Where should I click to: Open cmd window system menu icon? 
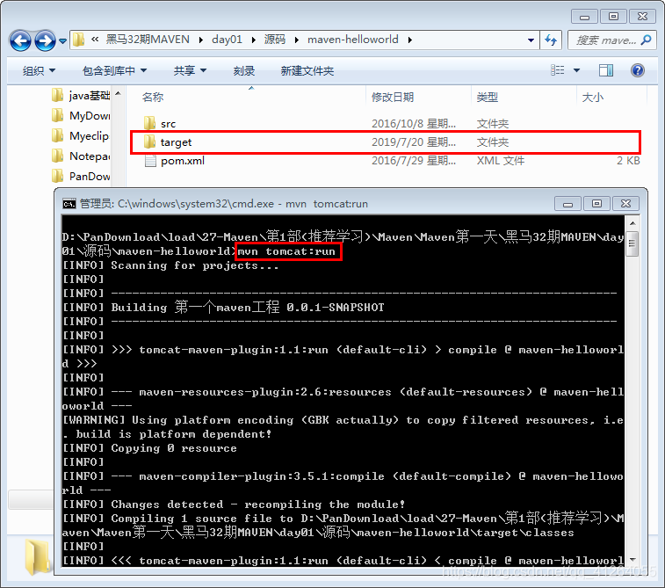[69, 204]
